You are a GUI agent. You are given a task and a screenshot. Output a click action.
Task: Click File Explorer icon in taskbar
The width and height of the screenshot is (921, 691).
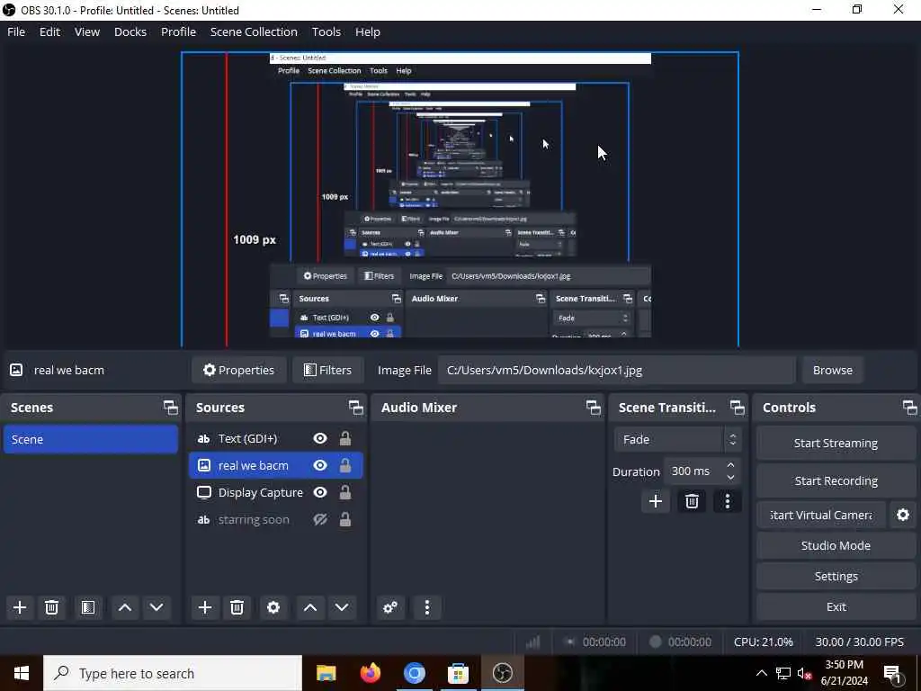(326, 673)
